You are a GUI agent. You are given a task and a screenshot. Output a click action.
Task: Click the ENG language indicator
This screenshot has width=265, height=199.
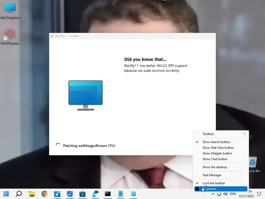[x=233, y=194]
